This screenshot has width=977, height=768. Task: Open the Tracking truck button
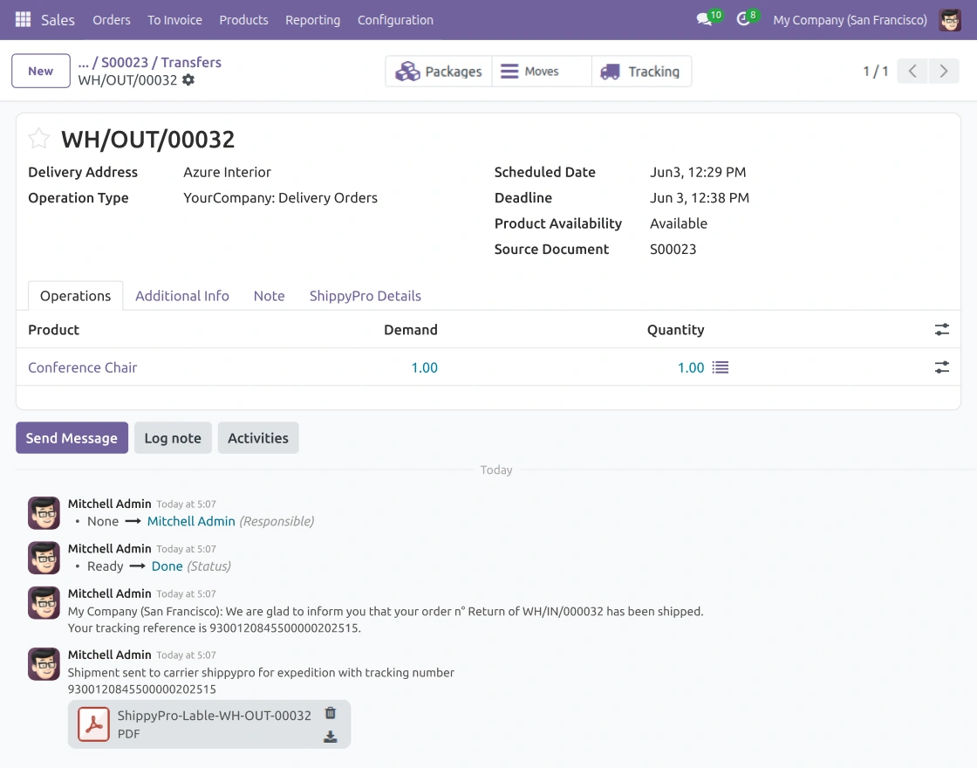[x=641, y=71]
